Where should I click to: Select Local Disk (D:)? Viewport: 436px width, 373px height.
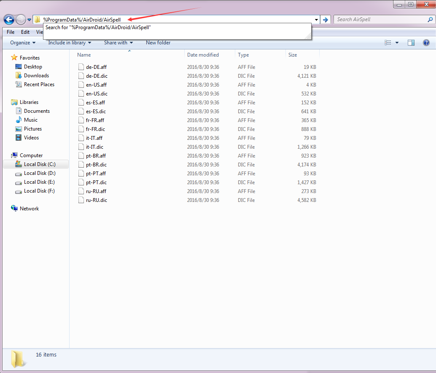35,173
